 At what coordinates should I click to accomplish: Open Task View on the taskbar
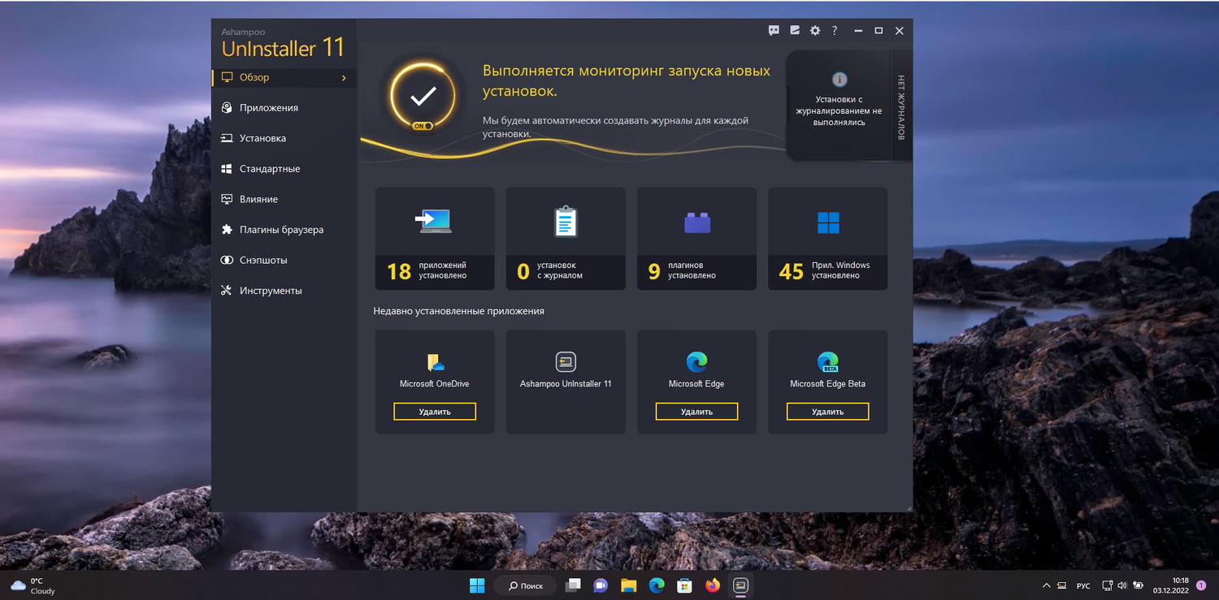574,585
